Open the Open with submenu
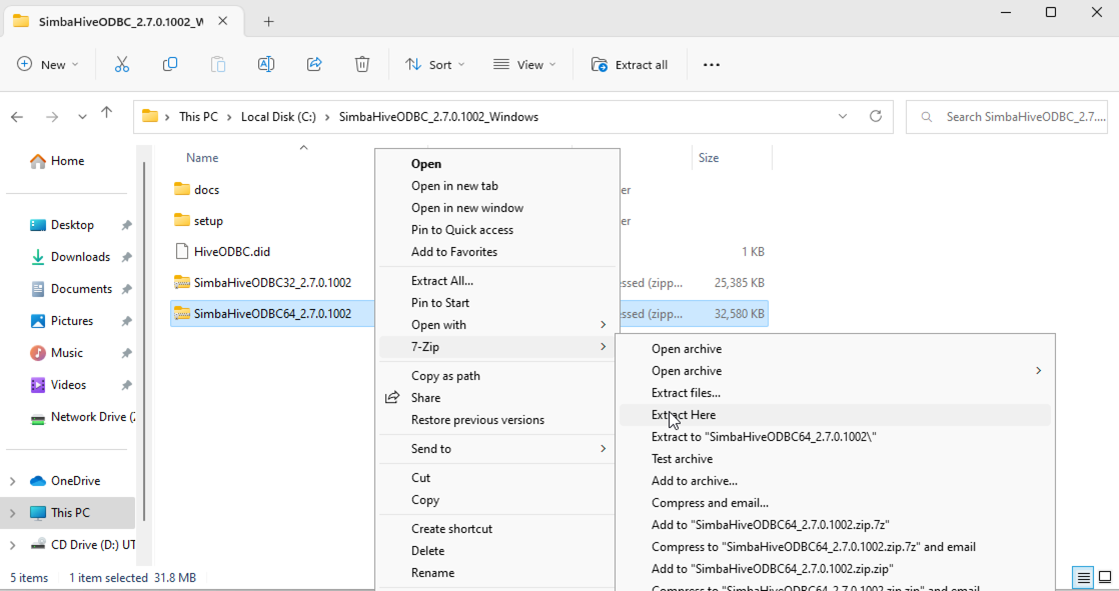Image resolution: width=1119 pixels, height=591 pixels. 497,325
